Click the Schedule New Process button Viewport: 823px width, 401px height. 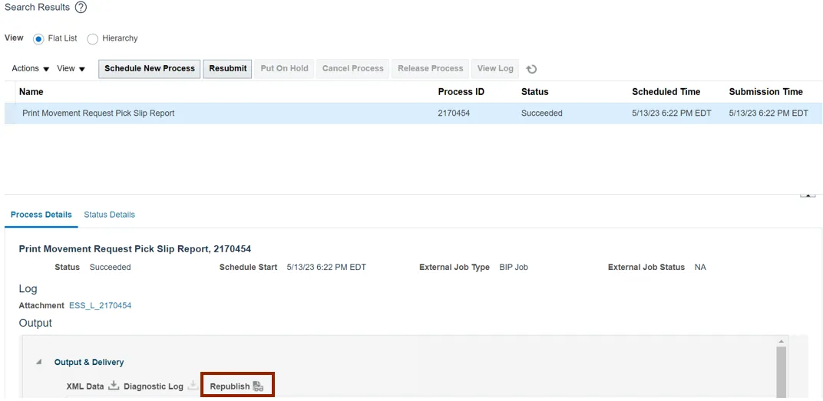[x=150, y=69]
